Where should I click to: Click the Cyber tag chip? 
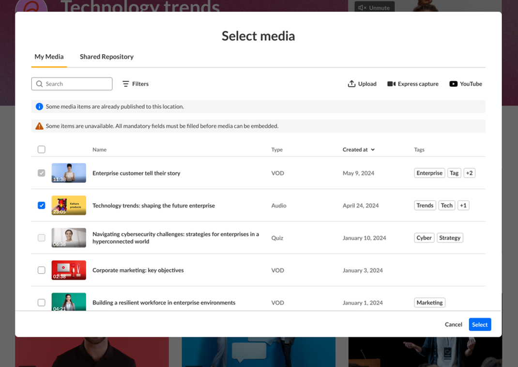tap(424, 238)
